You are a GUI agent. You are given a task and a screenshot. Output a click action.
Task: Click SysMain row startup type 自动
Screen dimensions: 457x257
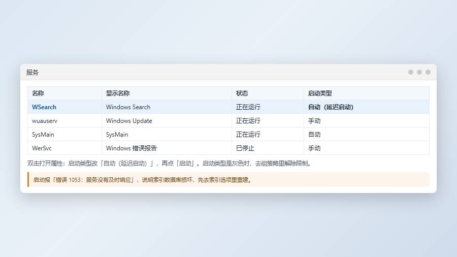pos(314,134)
